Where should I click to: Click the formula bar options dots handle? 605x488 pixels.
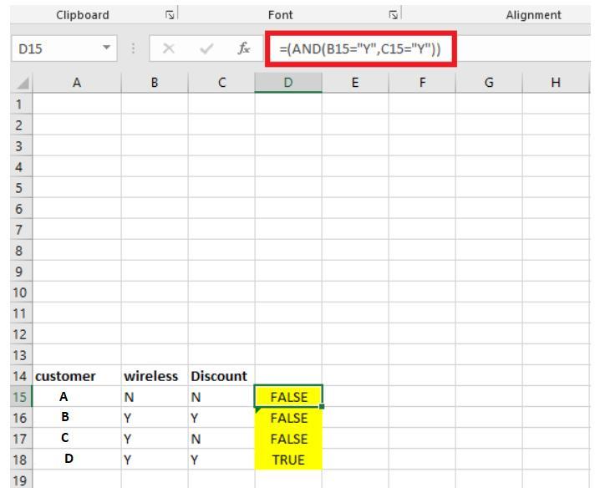click(133, 48)
